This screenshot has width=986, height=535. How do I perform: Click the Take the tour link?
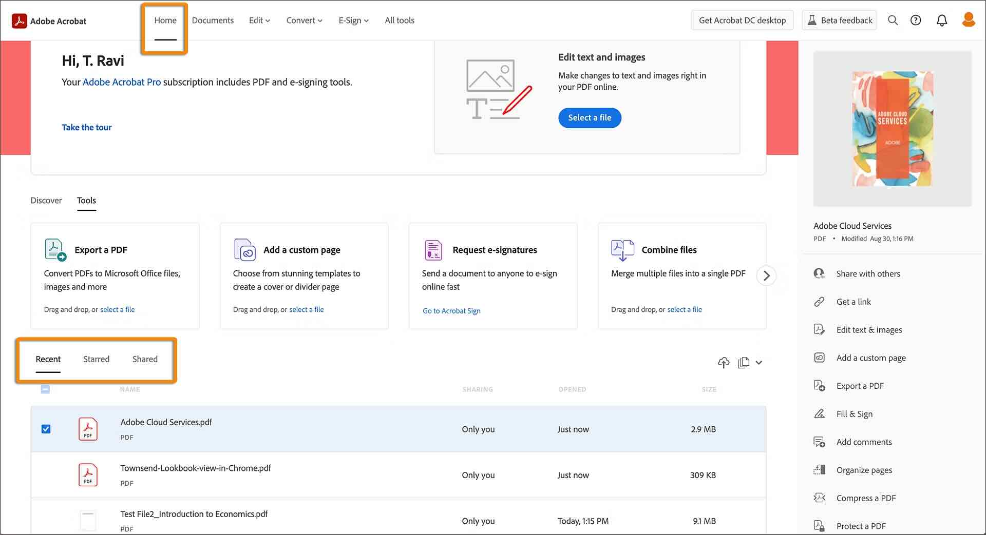tap(86, 127)
